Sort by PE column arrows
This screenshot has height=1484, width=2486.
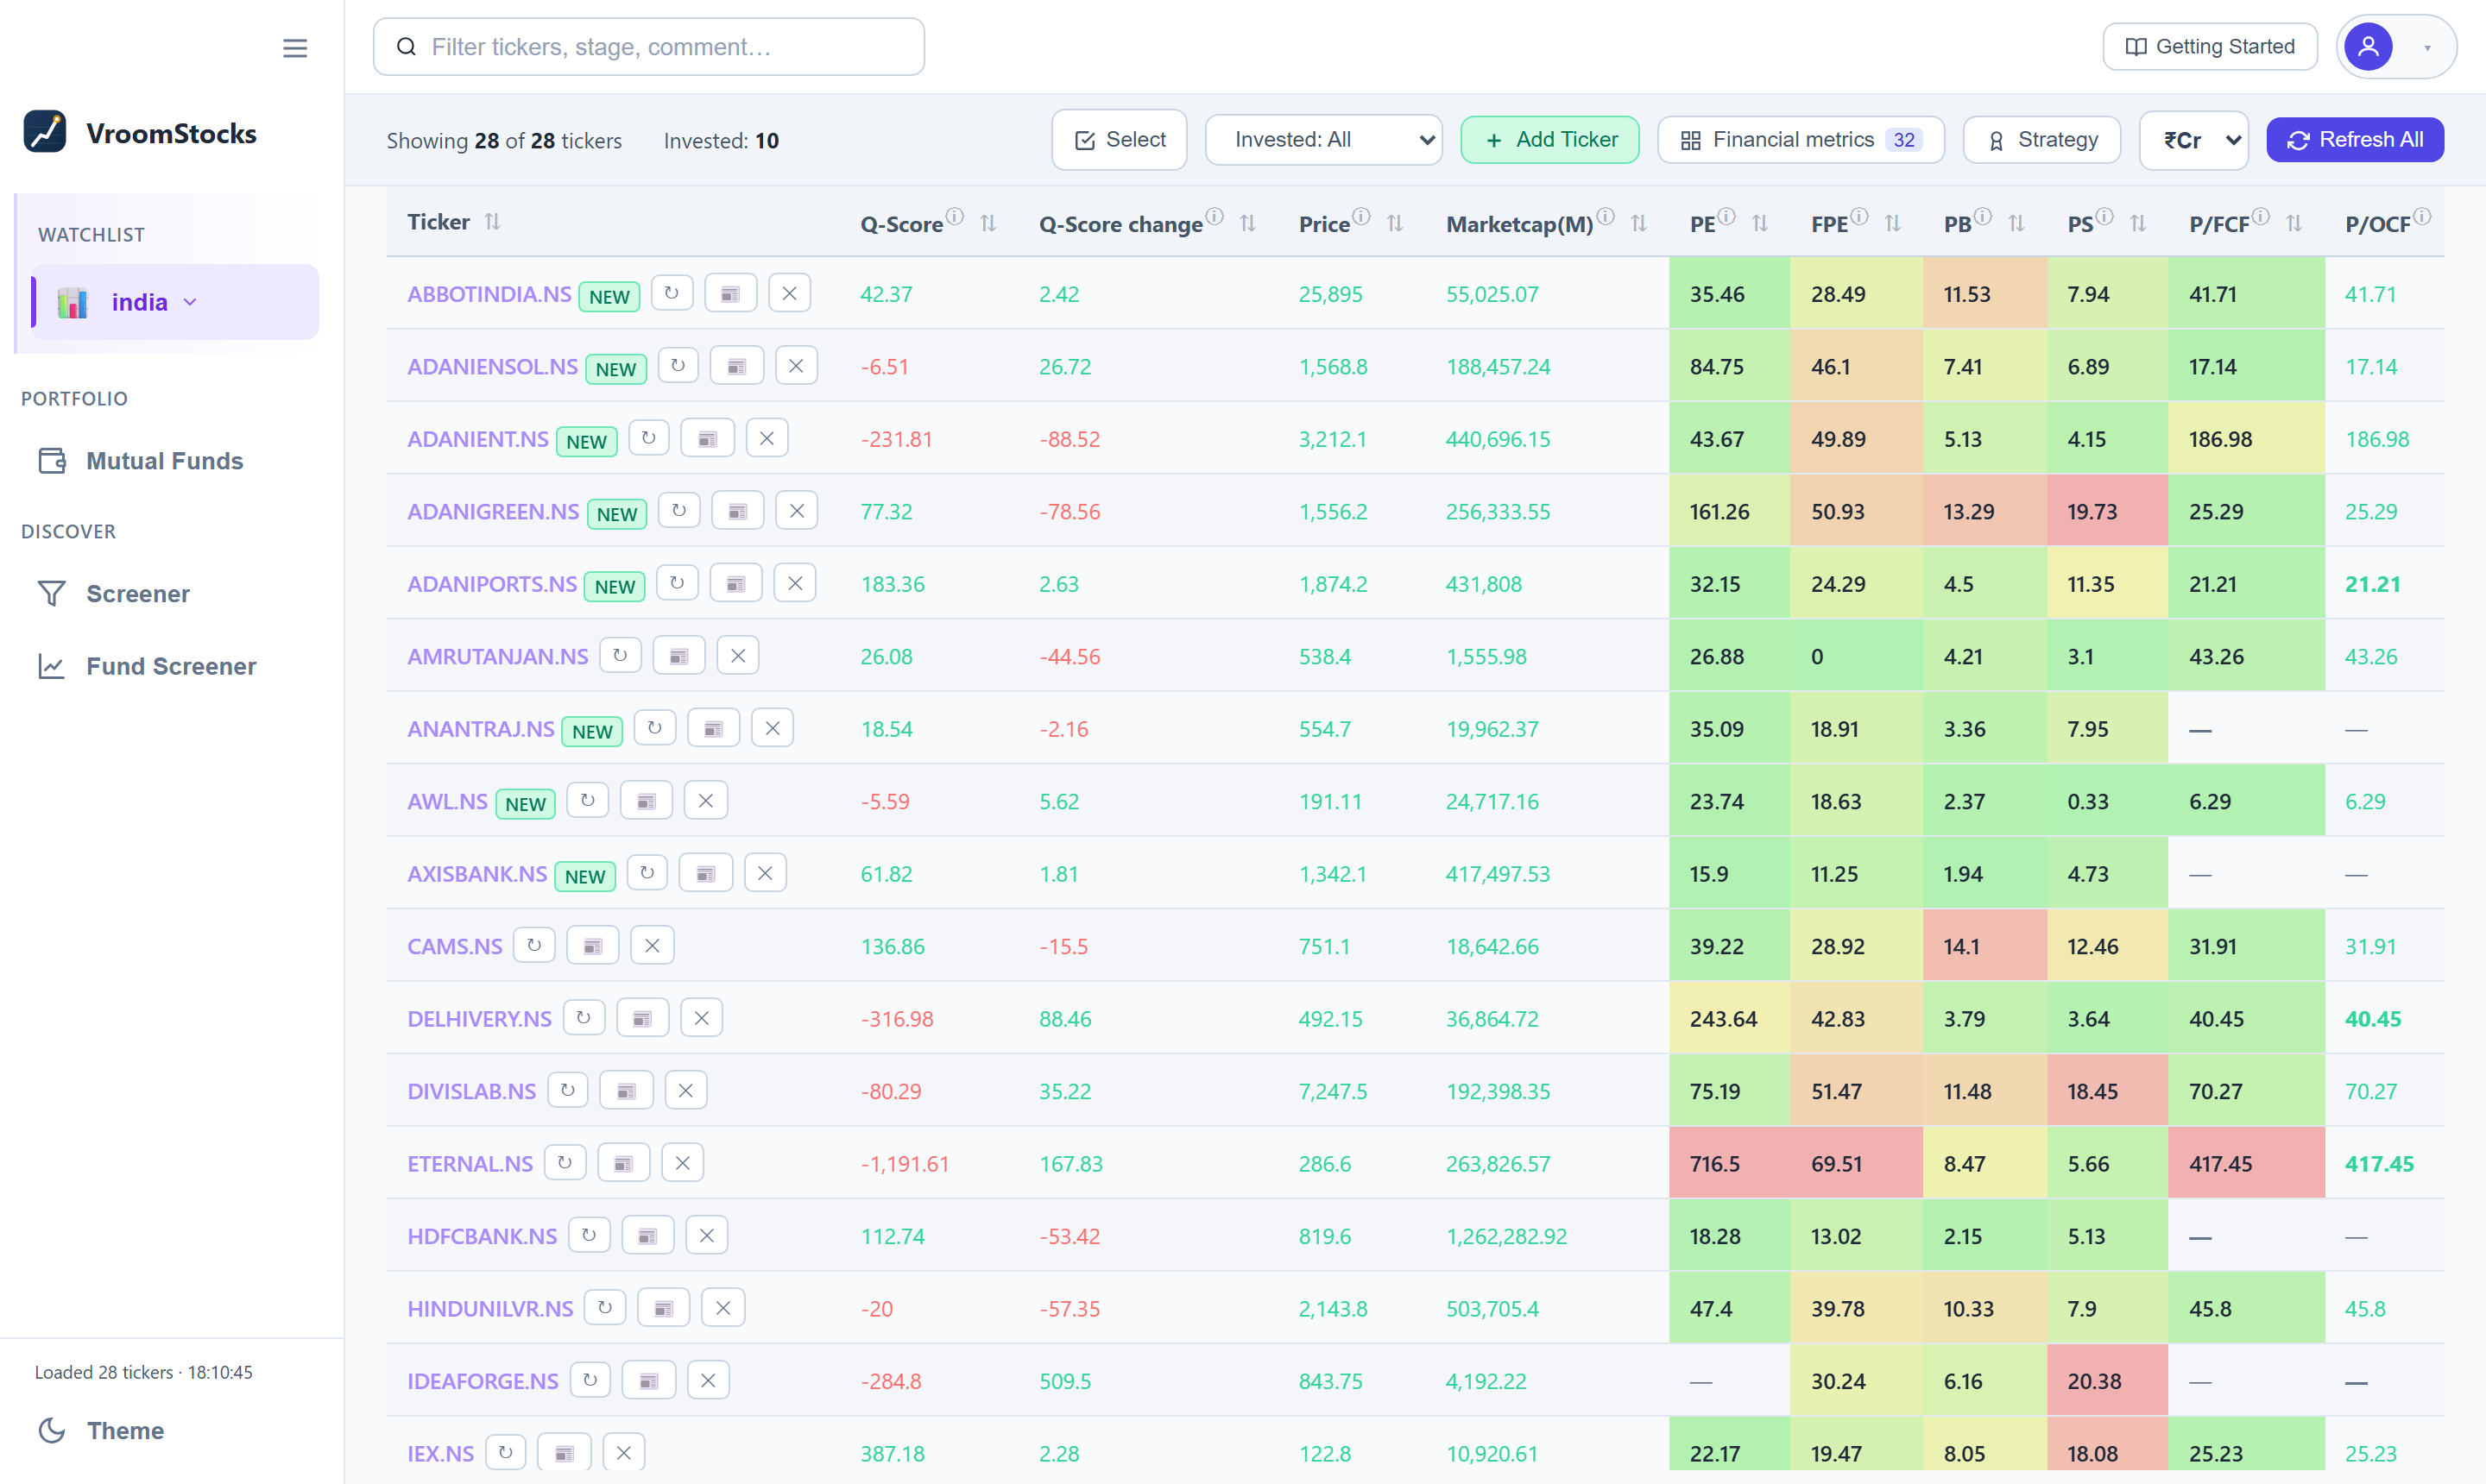point(1760,224)
